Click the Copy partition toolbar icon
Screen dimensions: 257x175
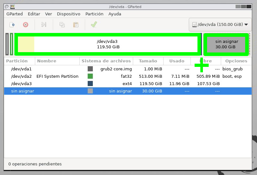62,24
